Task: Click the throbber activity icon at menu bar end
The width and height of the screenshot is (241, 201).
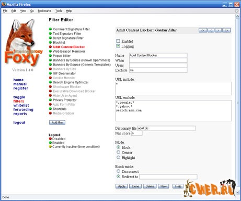Action: (236, 11)
